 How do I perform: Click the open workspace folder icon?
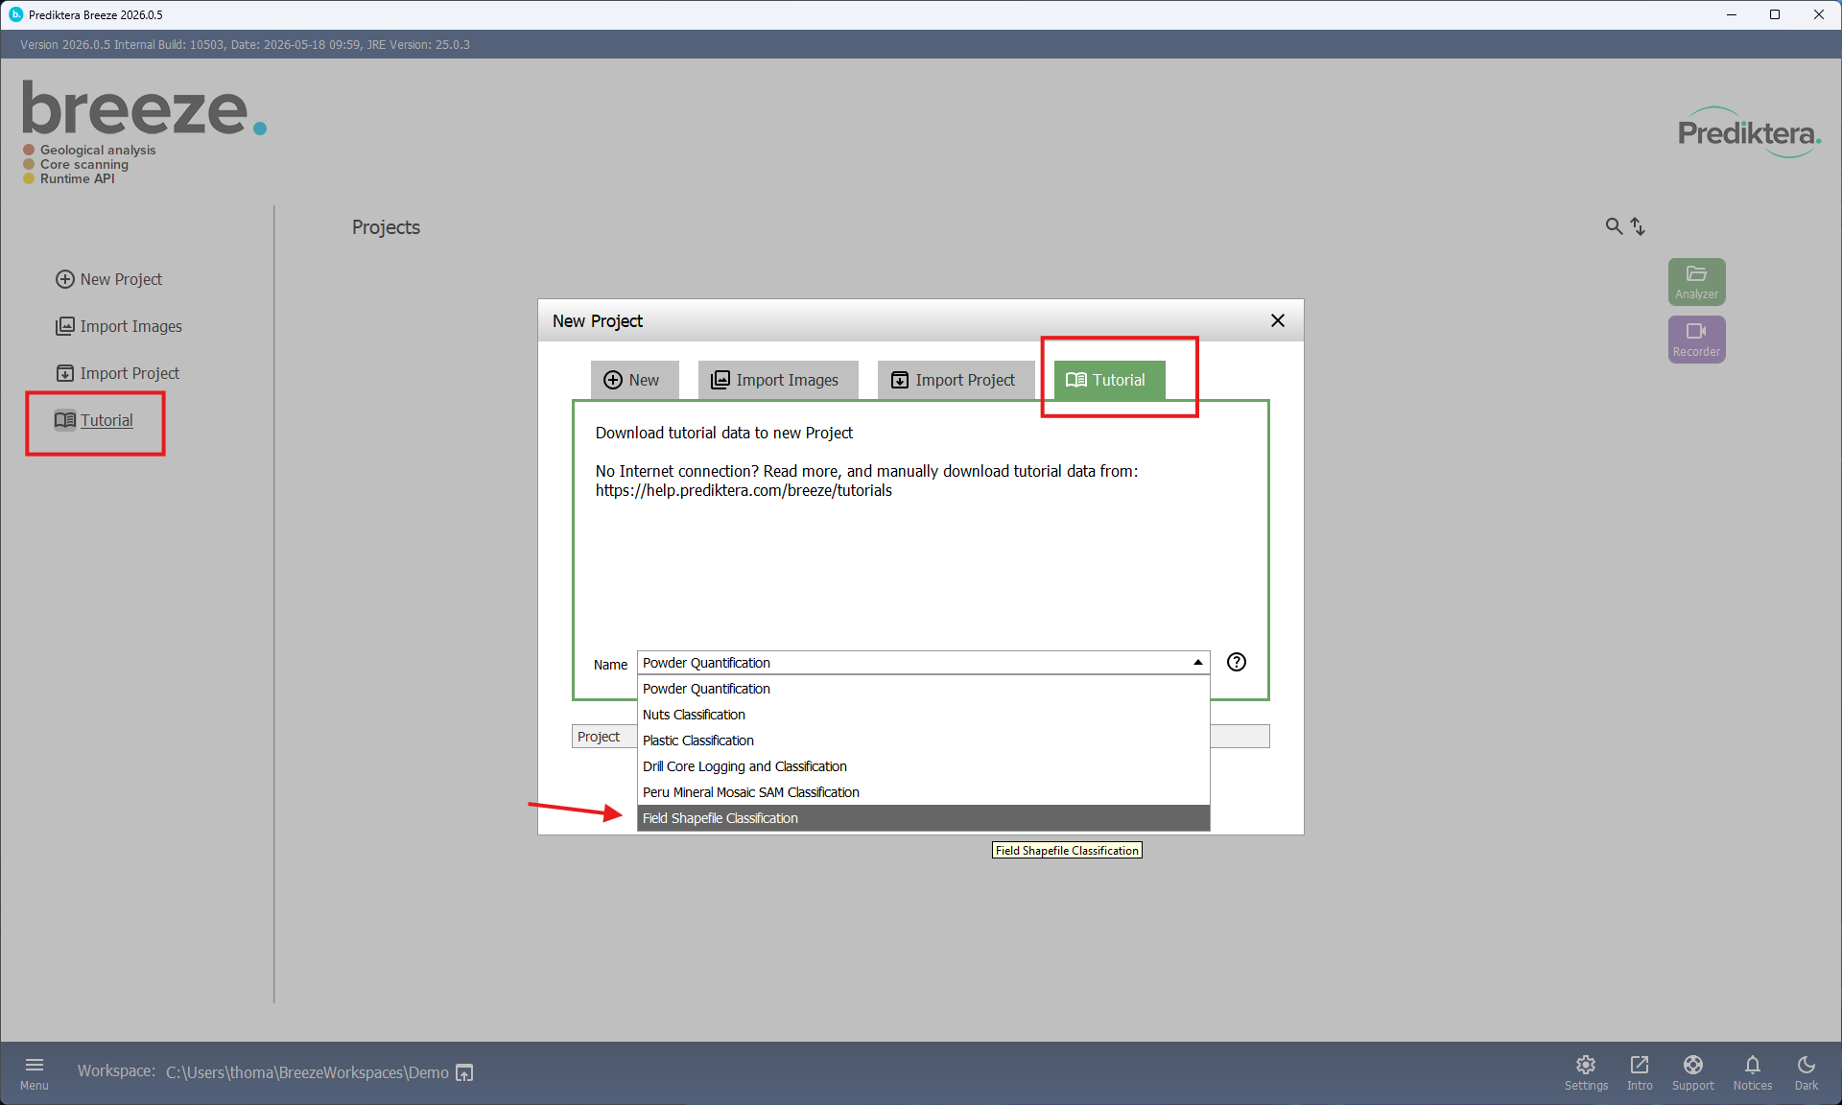[464, 1072]
